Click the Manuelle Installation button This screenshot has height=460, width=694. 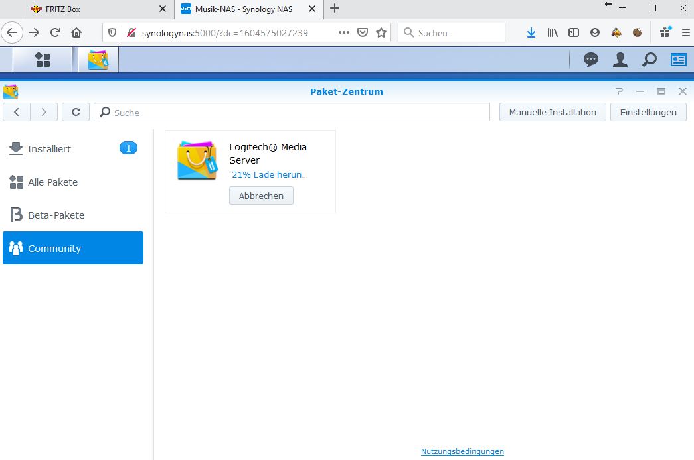[x=553, y=112]
